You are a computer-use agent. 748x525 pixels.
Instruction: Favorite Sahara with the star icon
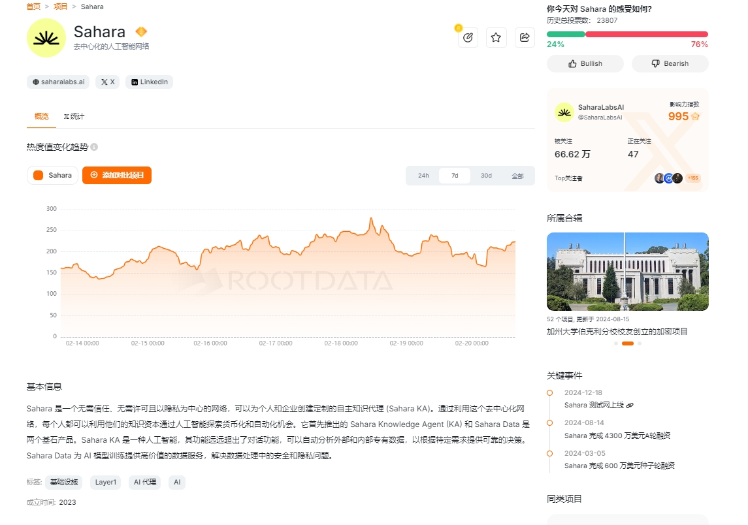[x=496, y=38]
